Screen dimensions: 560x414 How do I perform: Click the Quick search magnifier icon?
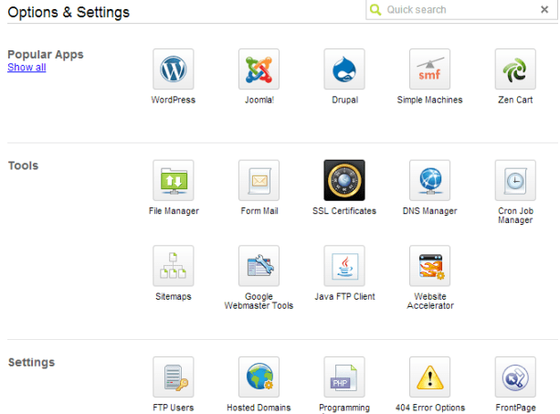[375, 10]
